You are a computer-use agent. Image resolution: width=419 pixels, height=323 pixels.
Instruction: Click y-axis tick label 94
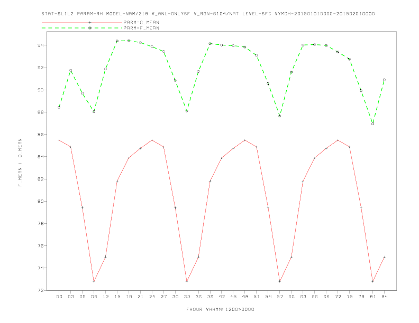(41, 45)
